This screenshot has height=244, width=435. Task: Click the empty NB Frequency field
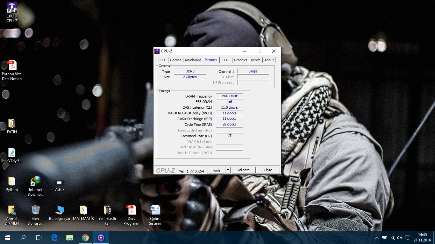click(253, 83)
